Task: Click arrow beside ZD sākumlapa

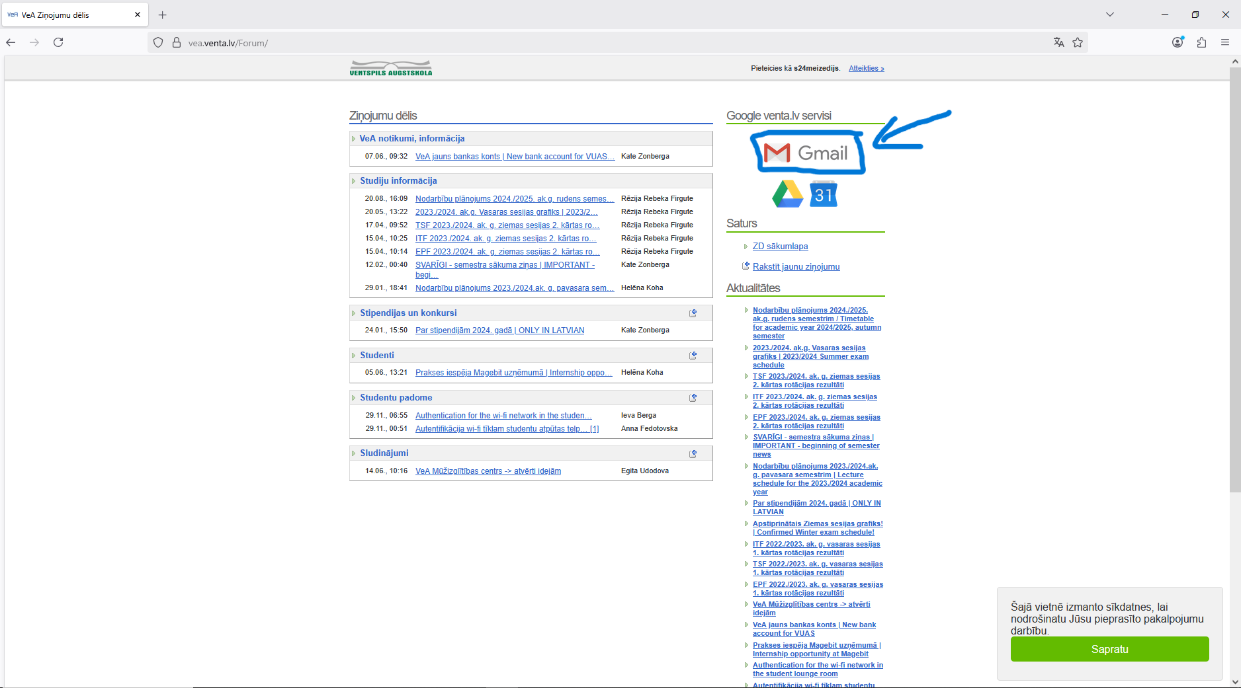Action: pyautogui.click(x=746, y=247)
